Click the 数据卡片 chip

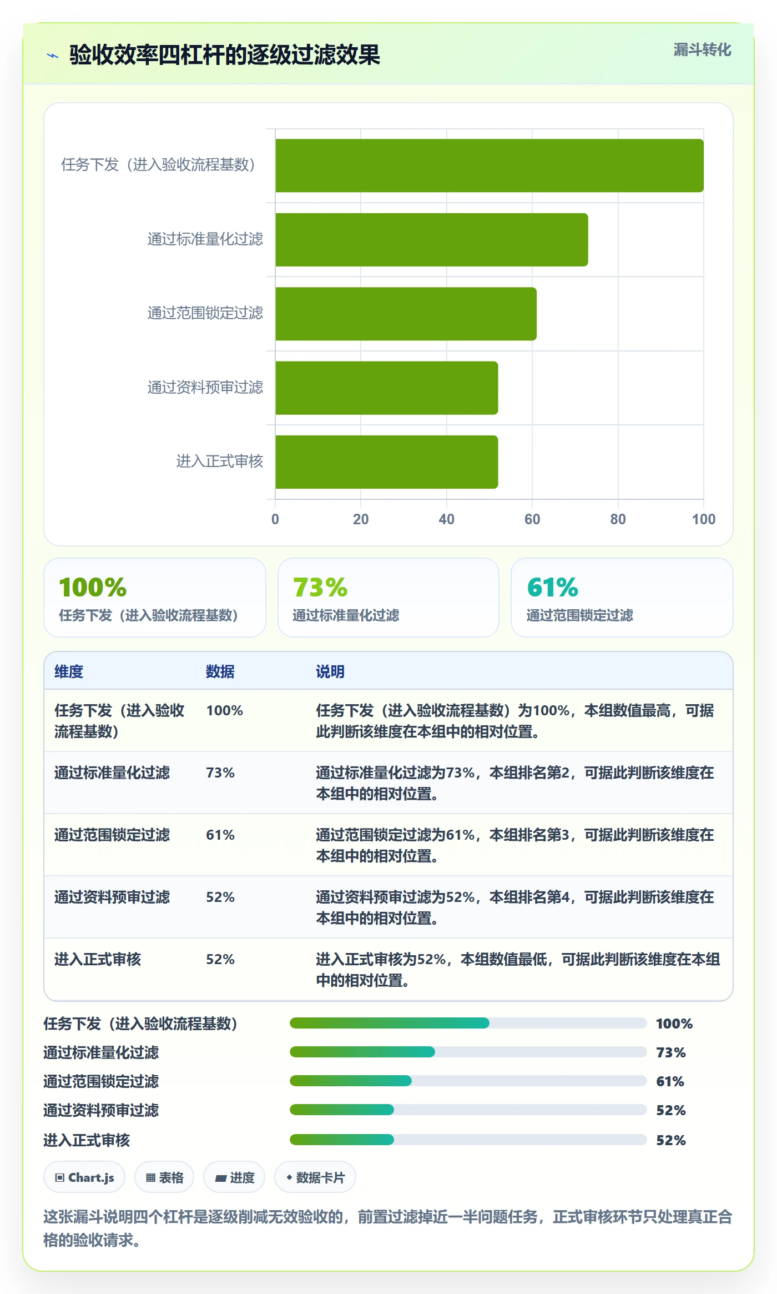(x=315, y=1177)
